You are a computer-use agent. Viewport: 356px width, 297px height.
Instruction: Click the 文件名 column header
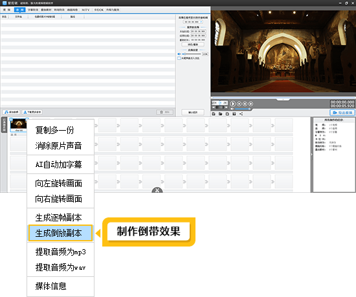click(x=18, y=17)
